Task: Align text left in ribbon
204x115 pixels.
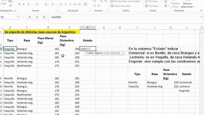Action: coord(61,4)
